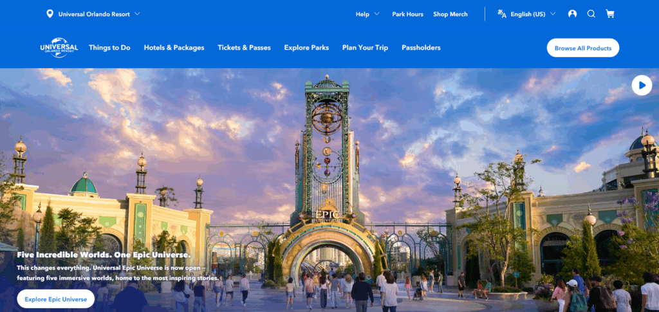Screen dimensions: 659x312
Task: Open the account profile icon
Action: [572, 14]
